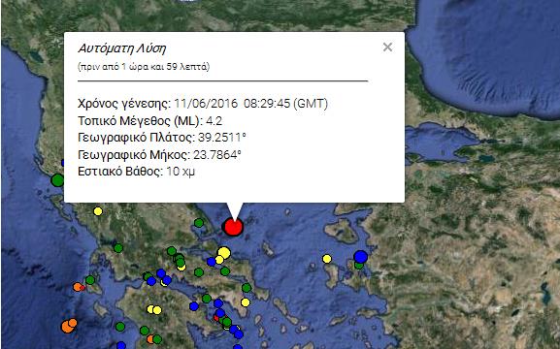Click large green marker beside popup's left edge
Screen dimensions: 560x349
pos(57,180)
